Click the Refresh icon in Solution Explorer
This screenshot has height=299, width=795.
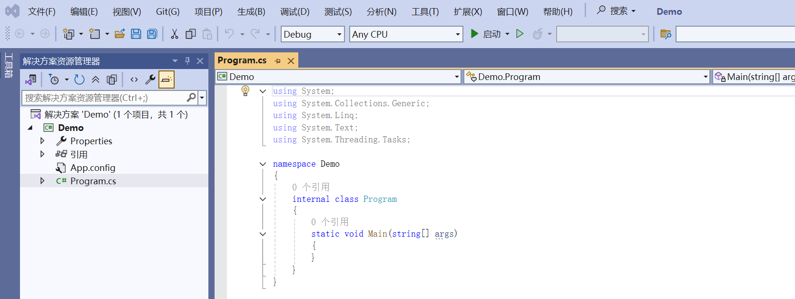tap(79, 80)
